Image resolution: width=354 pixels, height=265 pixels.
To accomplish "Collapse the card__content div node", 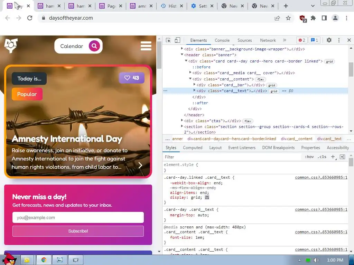I will [190, 79].
